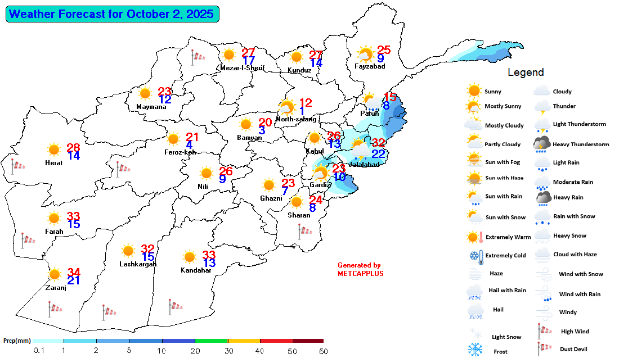This screenshot has height=358, width=619.
Task: Click the high wind flag southeast of Sharan
Action: [x=304, y=229]
